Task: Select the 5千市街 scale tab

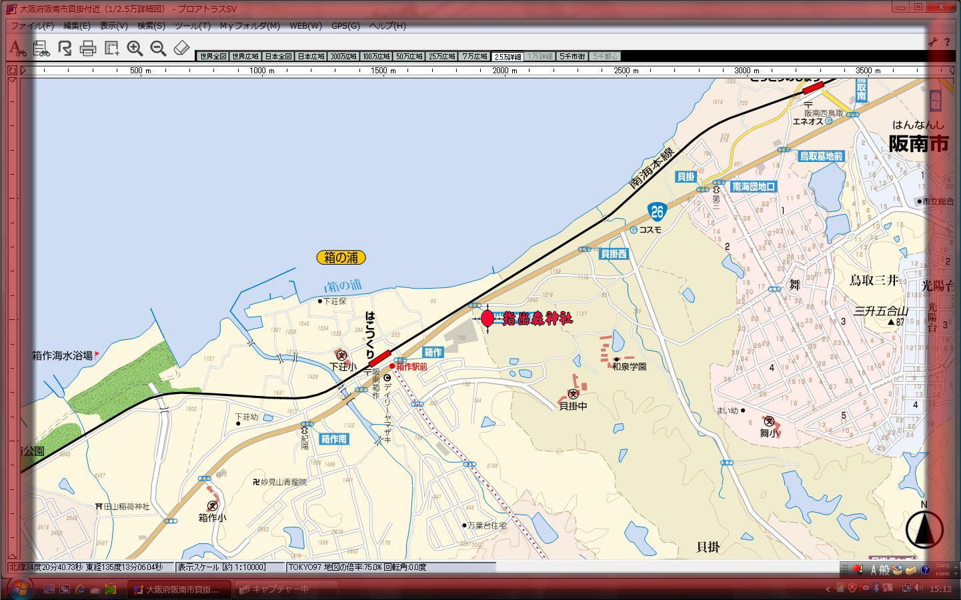Action: coord(572,57)
